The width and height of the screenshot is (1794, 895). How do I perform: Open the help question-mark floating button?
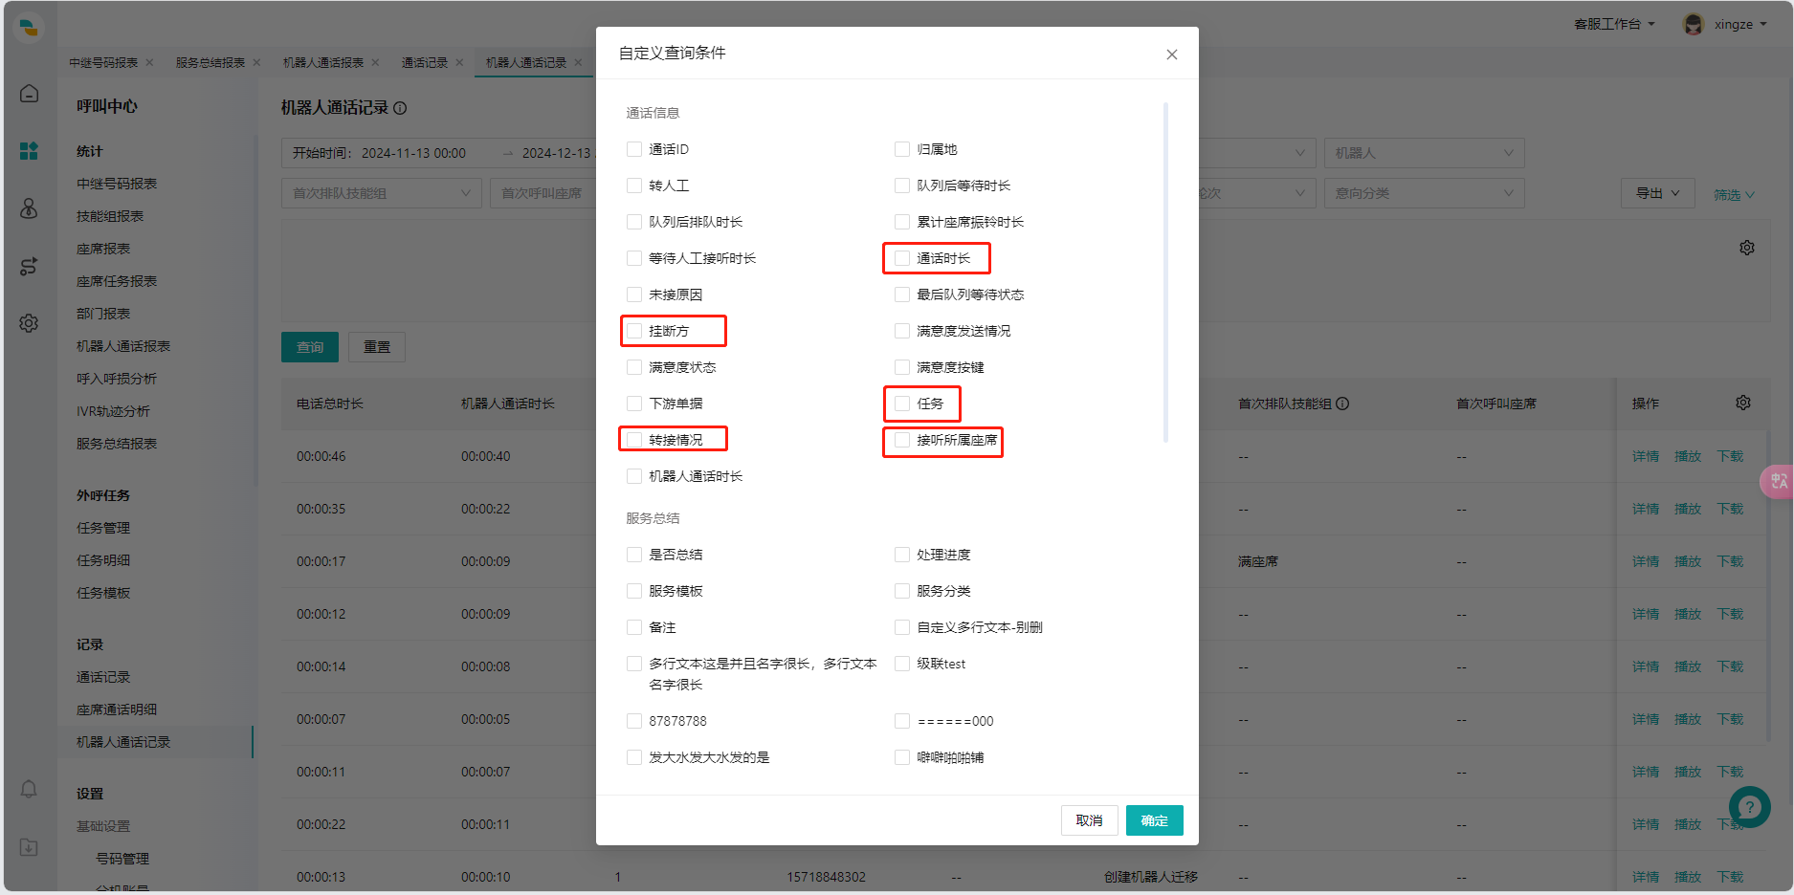(1750, 807)
